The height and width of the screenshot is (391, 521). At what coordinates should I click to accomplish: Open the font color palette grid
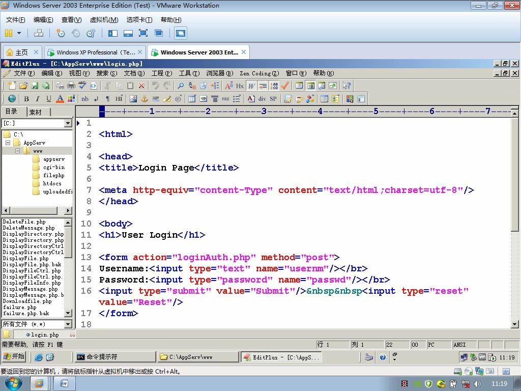click(71, 99)
